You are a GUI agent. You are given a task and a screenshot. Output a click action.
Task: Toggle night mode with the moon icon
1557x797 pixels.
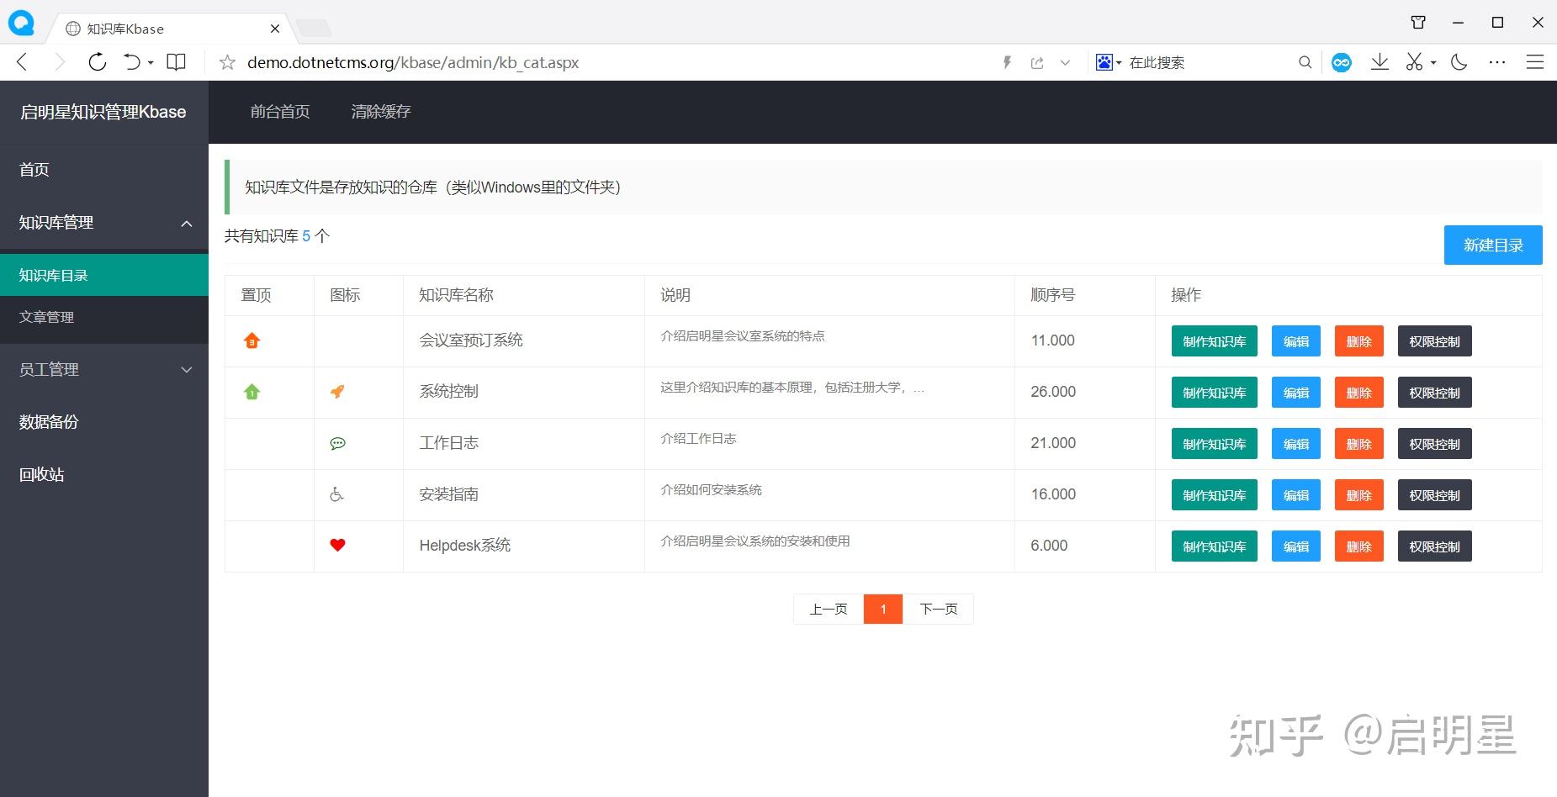[x=1459, y=62]
